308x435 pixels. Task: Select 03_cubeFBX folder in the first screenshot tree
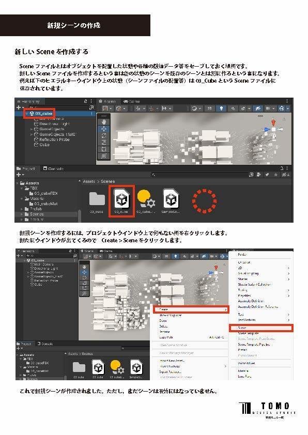click(44, 193)
